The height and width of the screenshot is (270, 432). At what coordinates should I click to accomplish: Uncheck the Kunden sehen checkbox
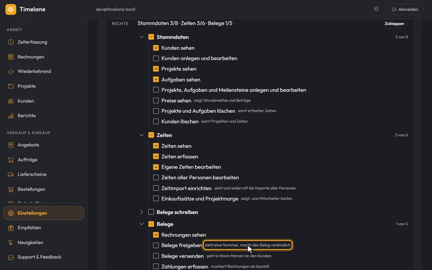(156, 48)
